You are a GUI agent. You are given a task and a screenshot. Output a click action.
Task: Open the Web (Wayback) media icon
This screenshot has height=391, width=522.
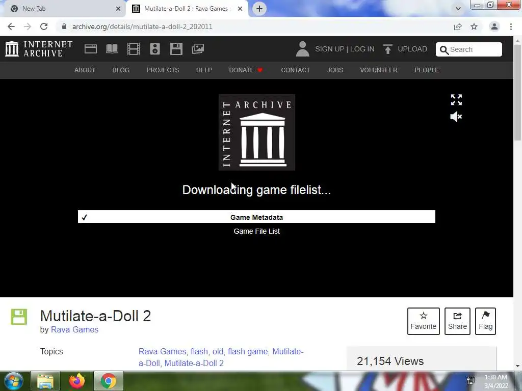[91, 49]
